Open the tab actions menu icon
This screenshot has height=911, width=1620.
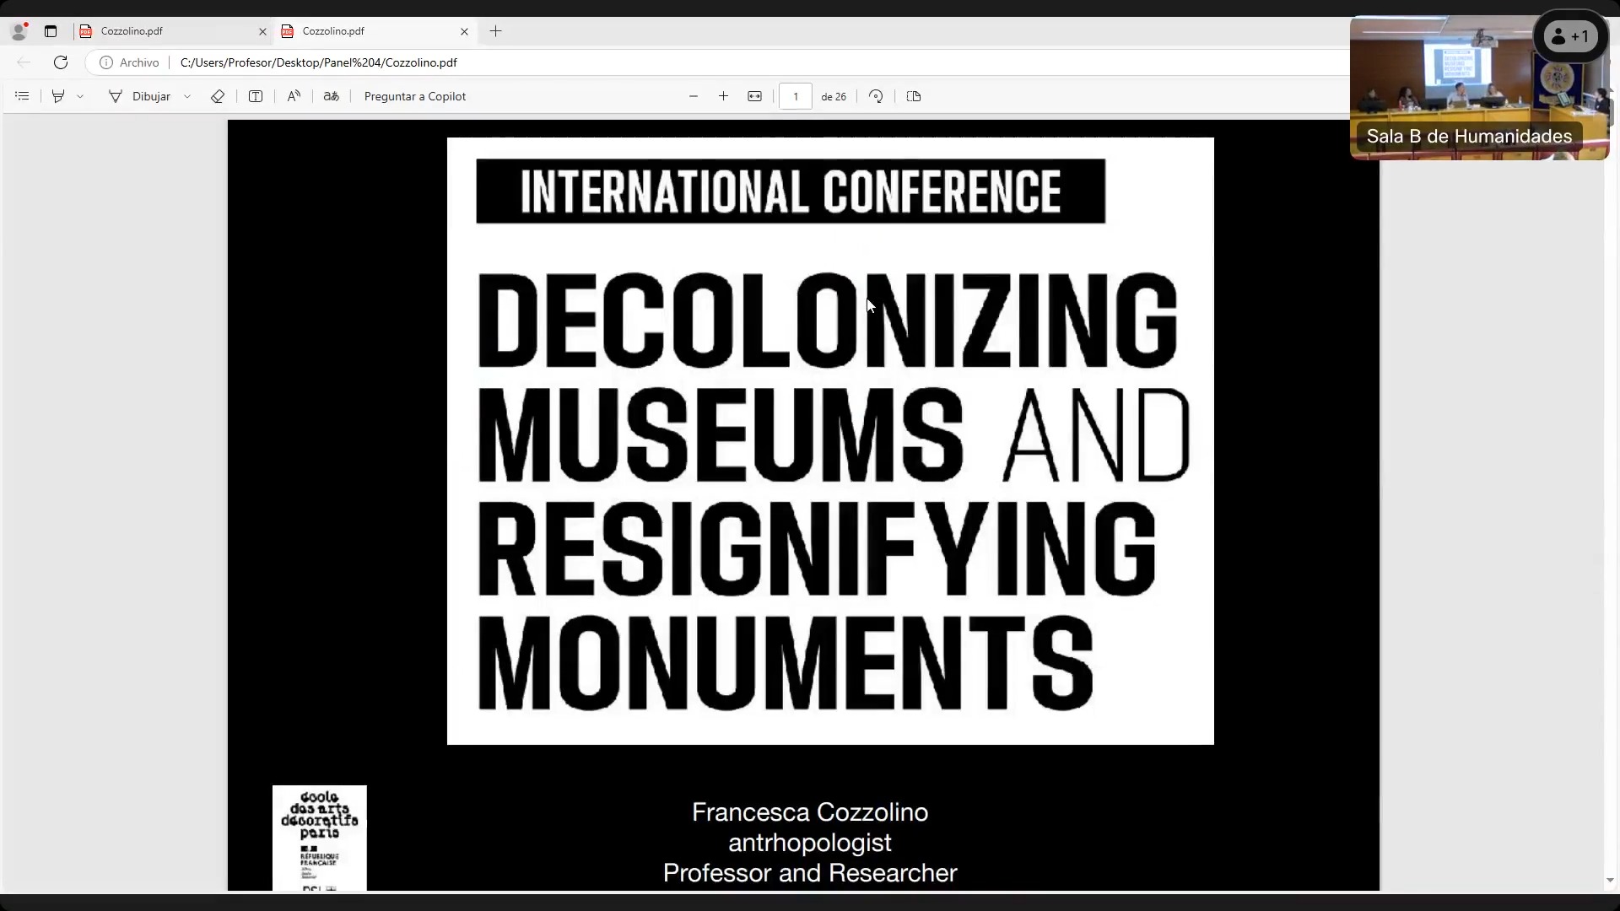pos(51,31)
